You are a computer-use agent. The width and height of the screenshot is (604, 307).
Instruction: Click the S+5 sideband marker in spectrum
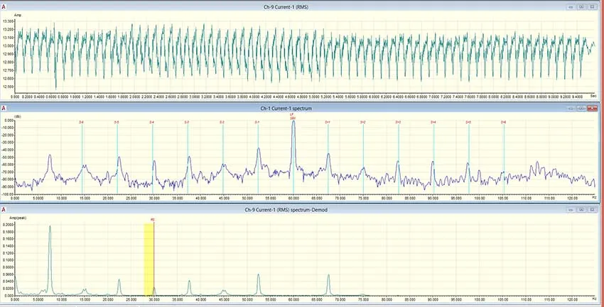[x=469, y=122]
